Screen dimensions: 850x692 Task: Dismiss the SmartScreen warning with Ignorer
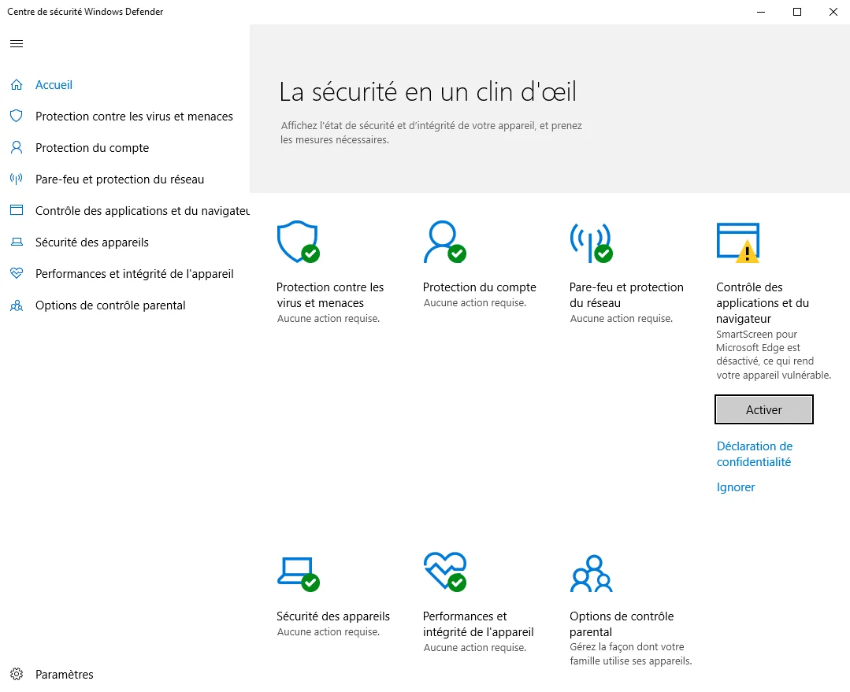point(735,487)
